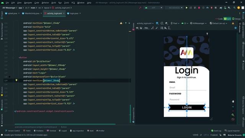
Task: Click the Sync Project with Gradle elephant icon
Action: (x=221, y=8)
